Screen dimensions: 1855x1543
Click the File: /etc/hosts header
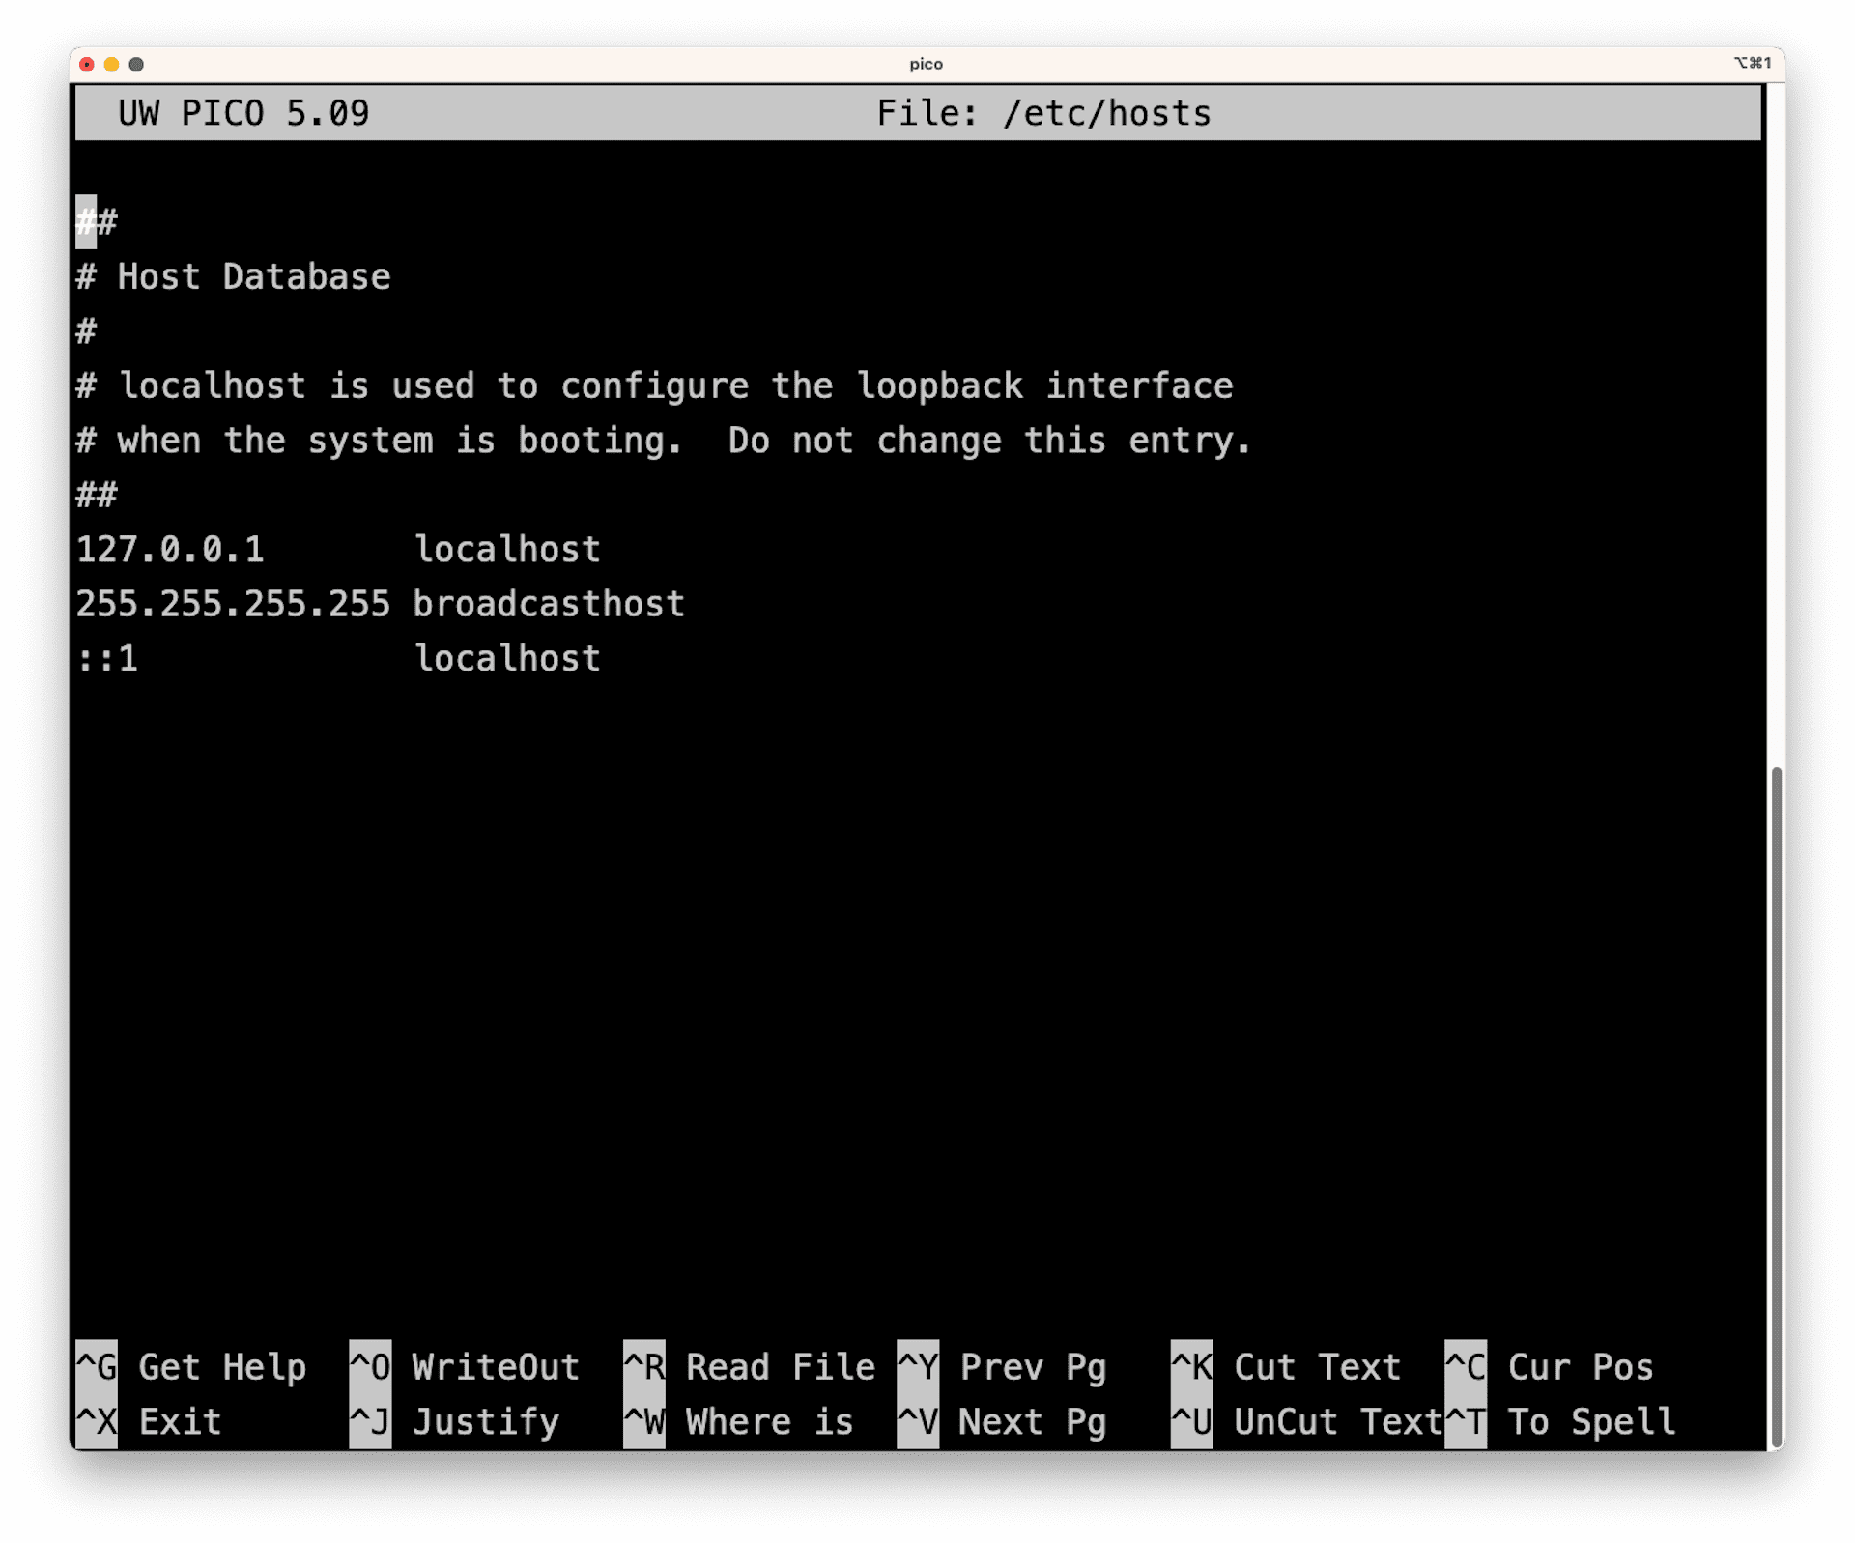click(x=1042, y=113)
